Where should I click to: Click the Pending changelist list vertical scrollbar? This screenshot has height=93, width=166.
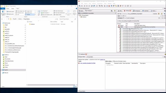click(165, 37)
